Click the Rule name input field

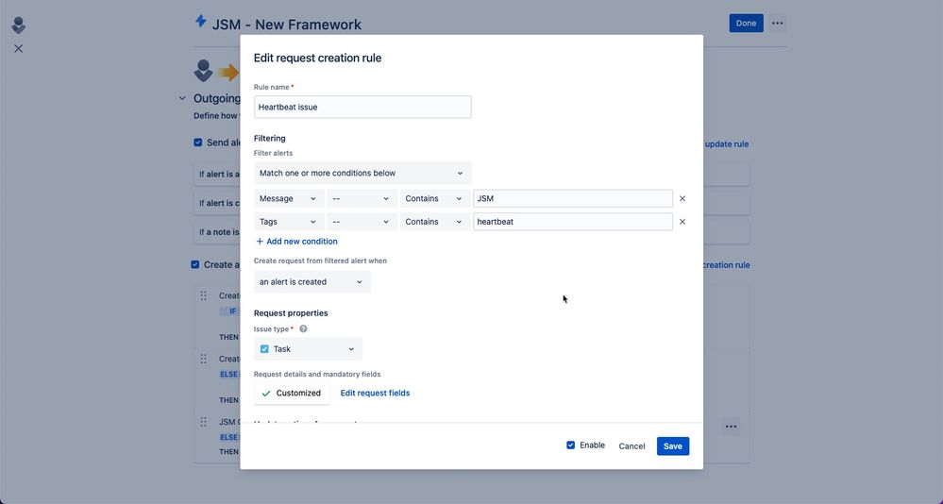pyautogui.click(x=362, y=107)
